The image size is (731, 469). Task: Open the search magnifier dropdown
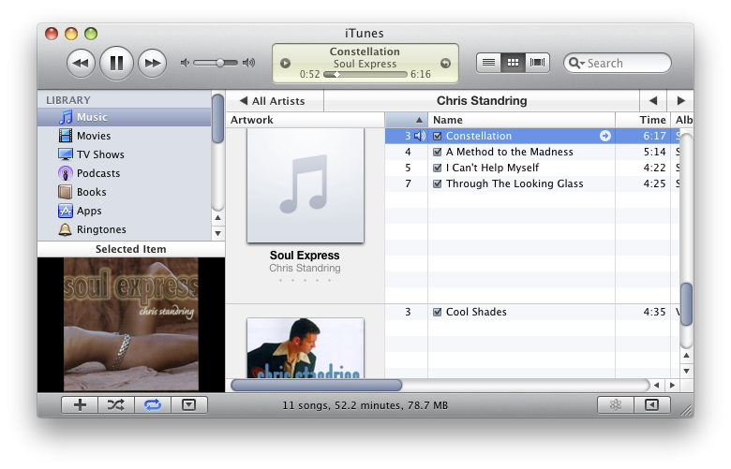tap(576, 63)
